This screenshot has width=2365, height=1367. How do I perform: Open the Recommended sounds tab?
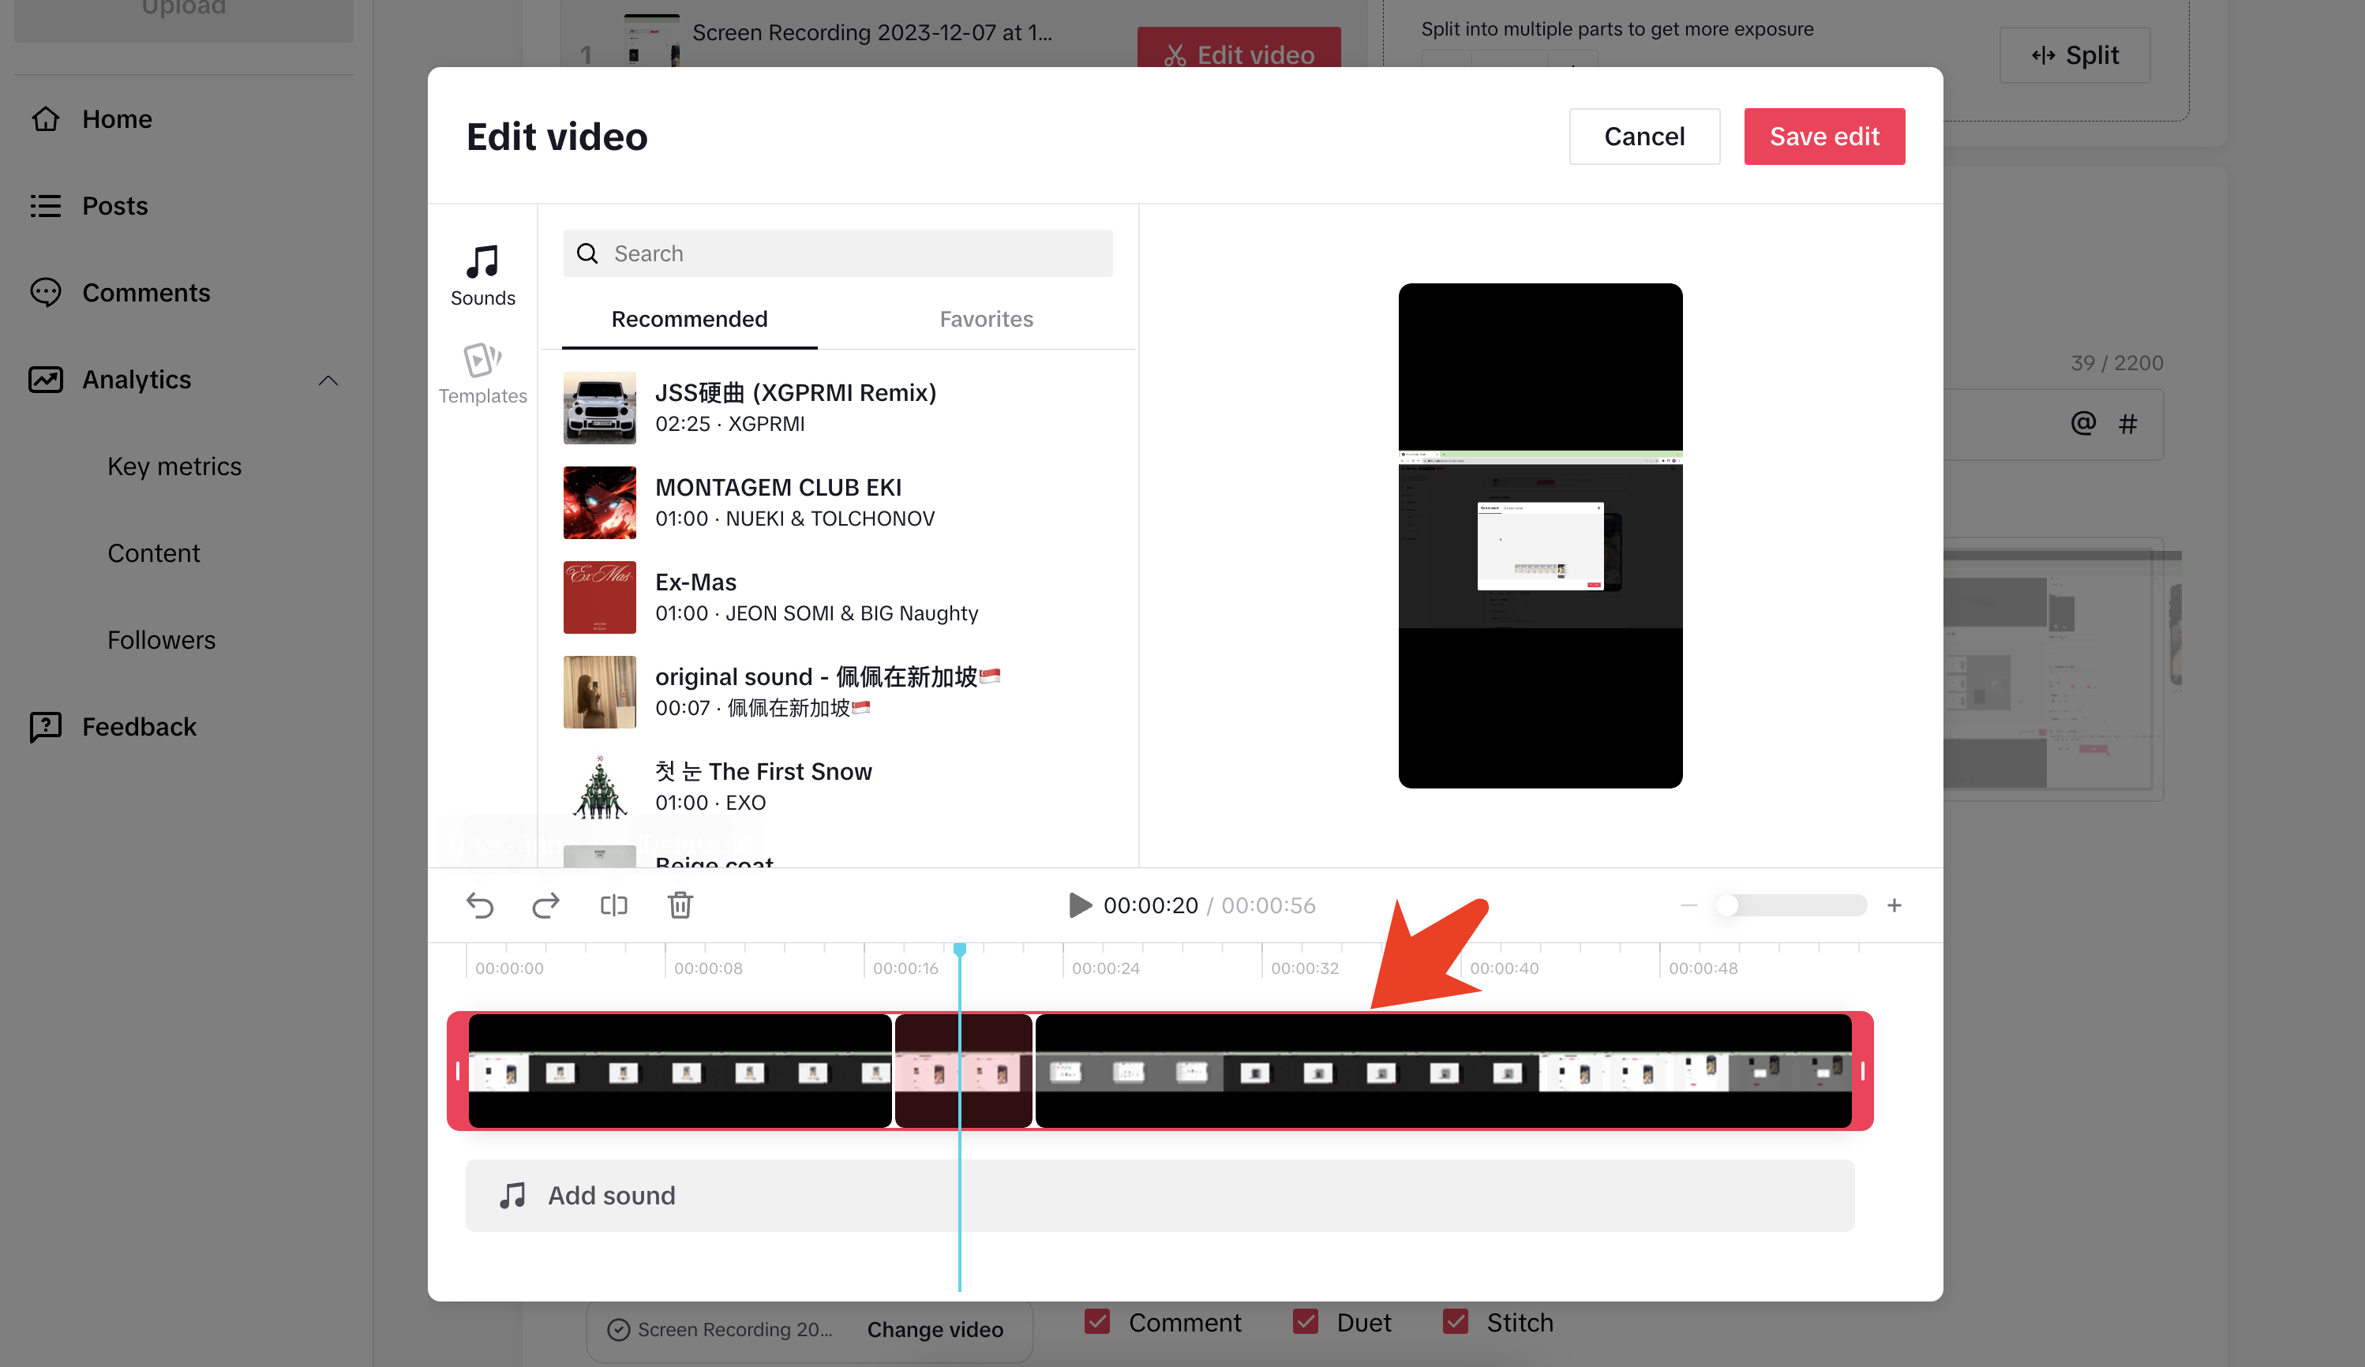point(689,319)
